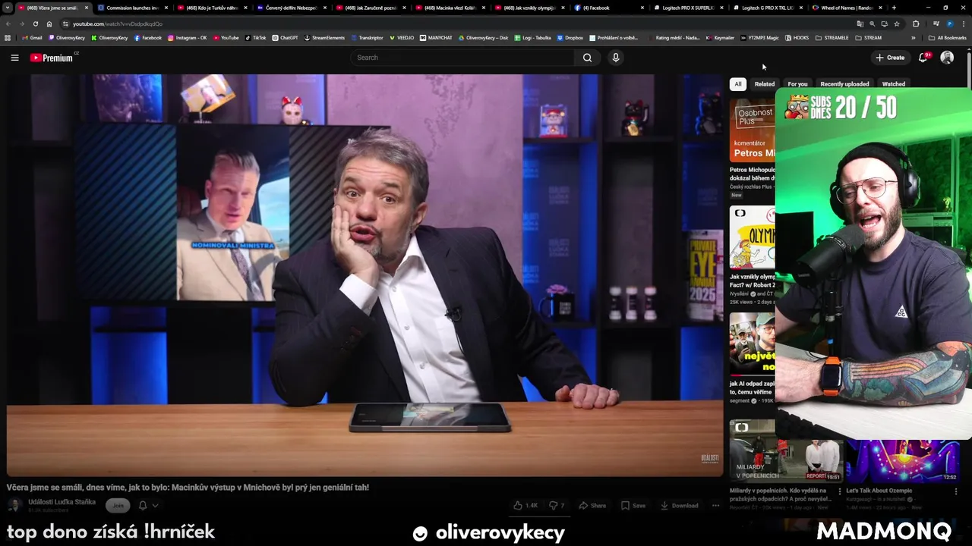Open the tab search dropdown arrow
Screen dimensions: 972x546
pos(7,8)
